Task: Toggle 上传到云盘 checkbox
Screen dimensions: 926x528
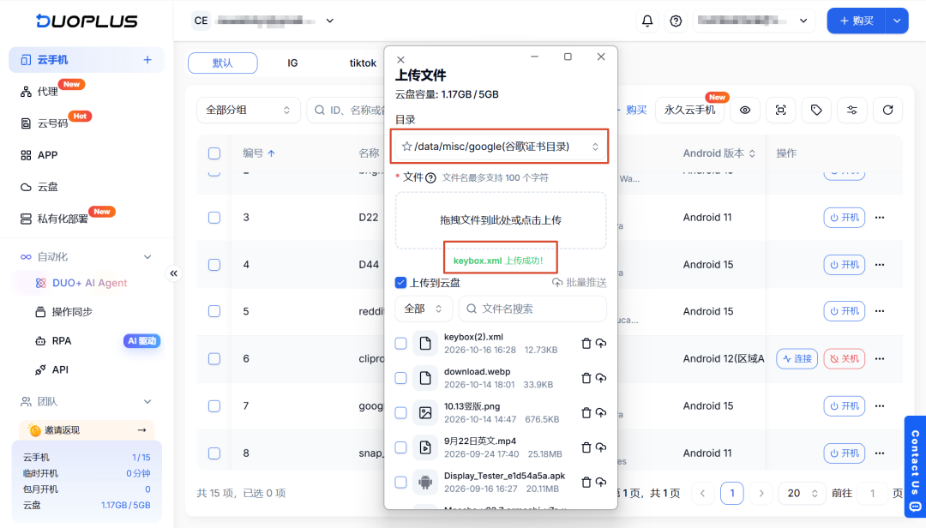Action: [400, 282]
